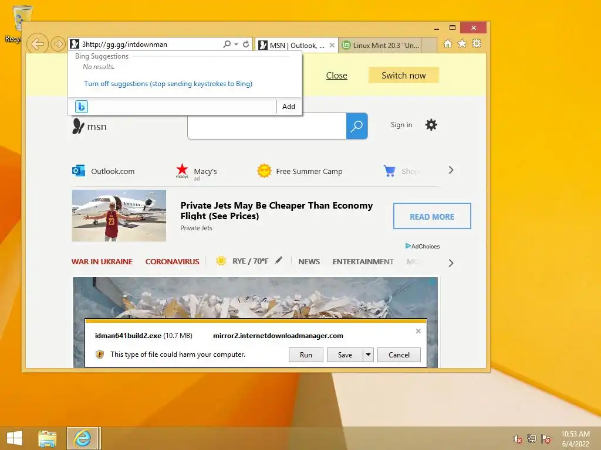The height and width of the screenshot is (450, 601).
Task: Click Turn off suggestions link
Action: (168, 84)
